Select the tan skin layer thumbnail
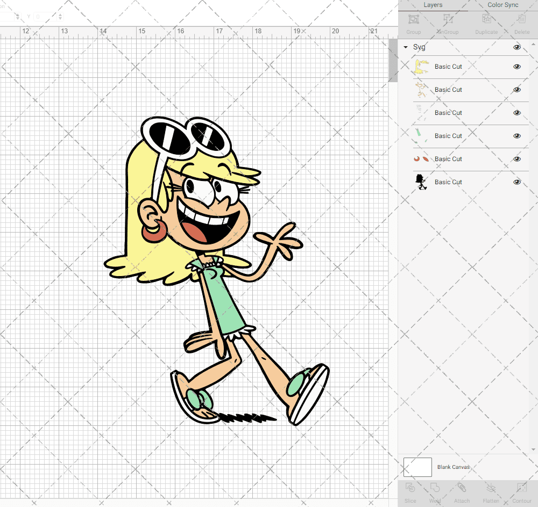538x507 pixels. [421, 90]
